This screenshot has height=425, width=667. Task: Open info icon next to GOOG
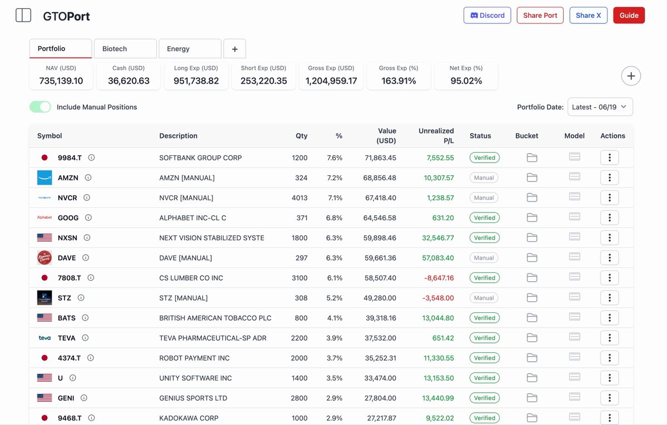(x=88, y=217)
